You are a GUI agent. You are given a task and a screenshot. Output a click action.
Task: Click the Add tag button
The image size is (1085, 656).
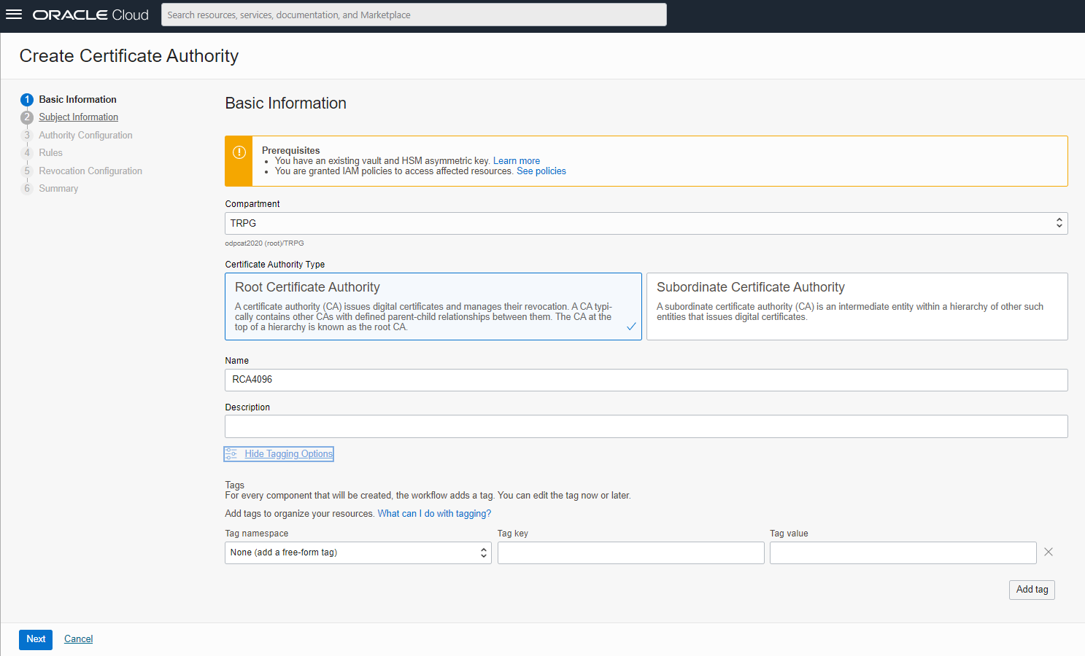(x=1032, y=590)
